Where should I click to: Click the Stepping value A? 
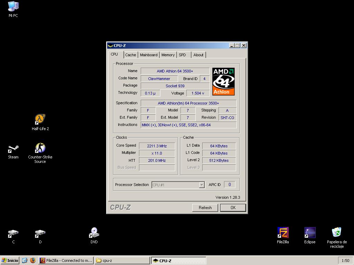point(227,110)
